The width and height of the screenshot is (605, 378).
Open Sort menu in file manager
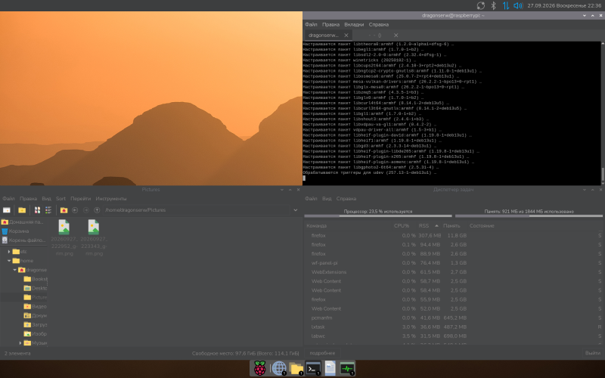[x=60, y=199]
